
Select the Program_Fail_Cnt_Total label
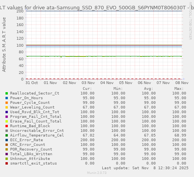pyautogui.click(x=36, y=117)
